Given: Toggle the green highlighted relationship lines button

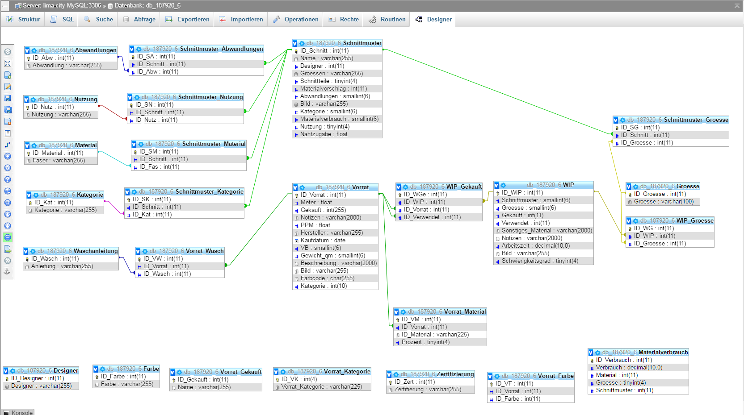Looking at the screenshot, I should [x=8, y=237].
